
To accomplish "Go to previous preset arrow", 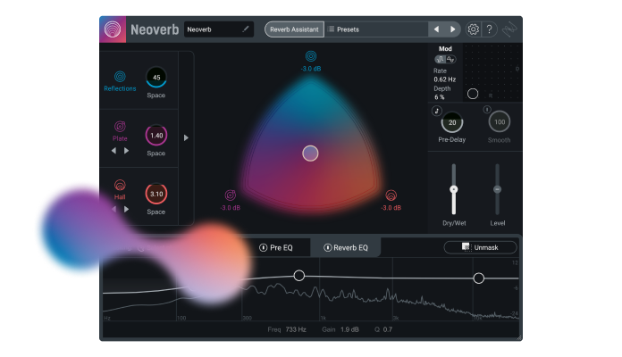I will point(436,29).
